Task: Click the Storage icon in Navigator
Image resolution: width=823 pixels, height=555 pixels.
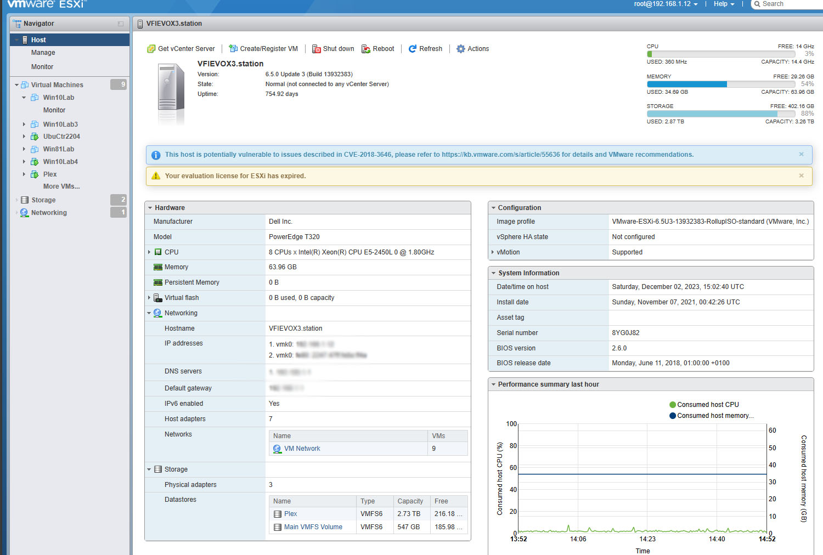Action: (x=25, y=200)
